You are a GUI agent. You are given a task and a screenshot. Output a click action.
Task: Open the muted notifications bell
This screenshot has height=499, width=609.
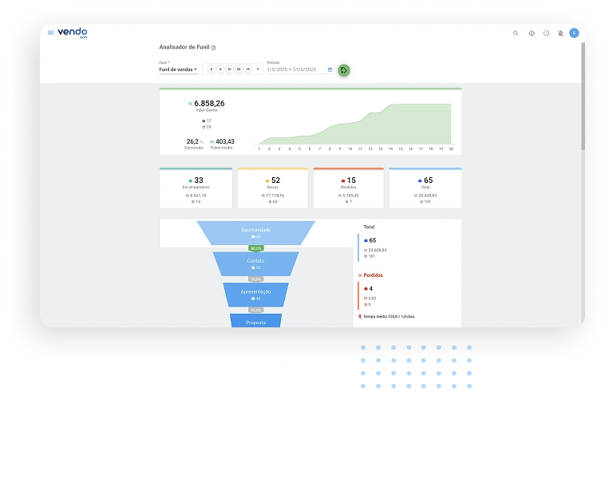(560, 34)
